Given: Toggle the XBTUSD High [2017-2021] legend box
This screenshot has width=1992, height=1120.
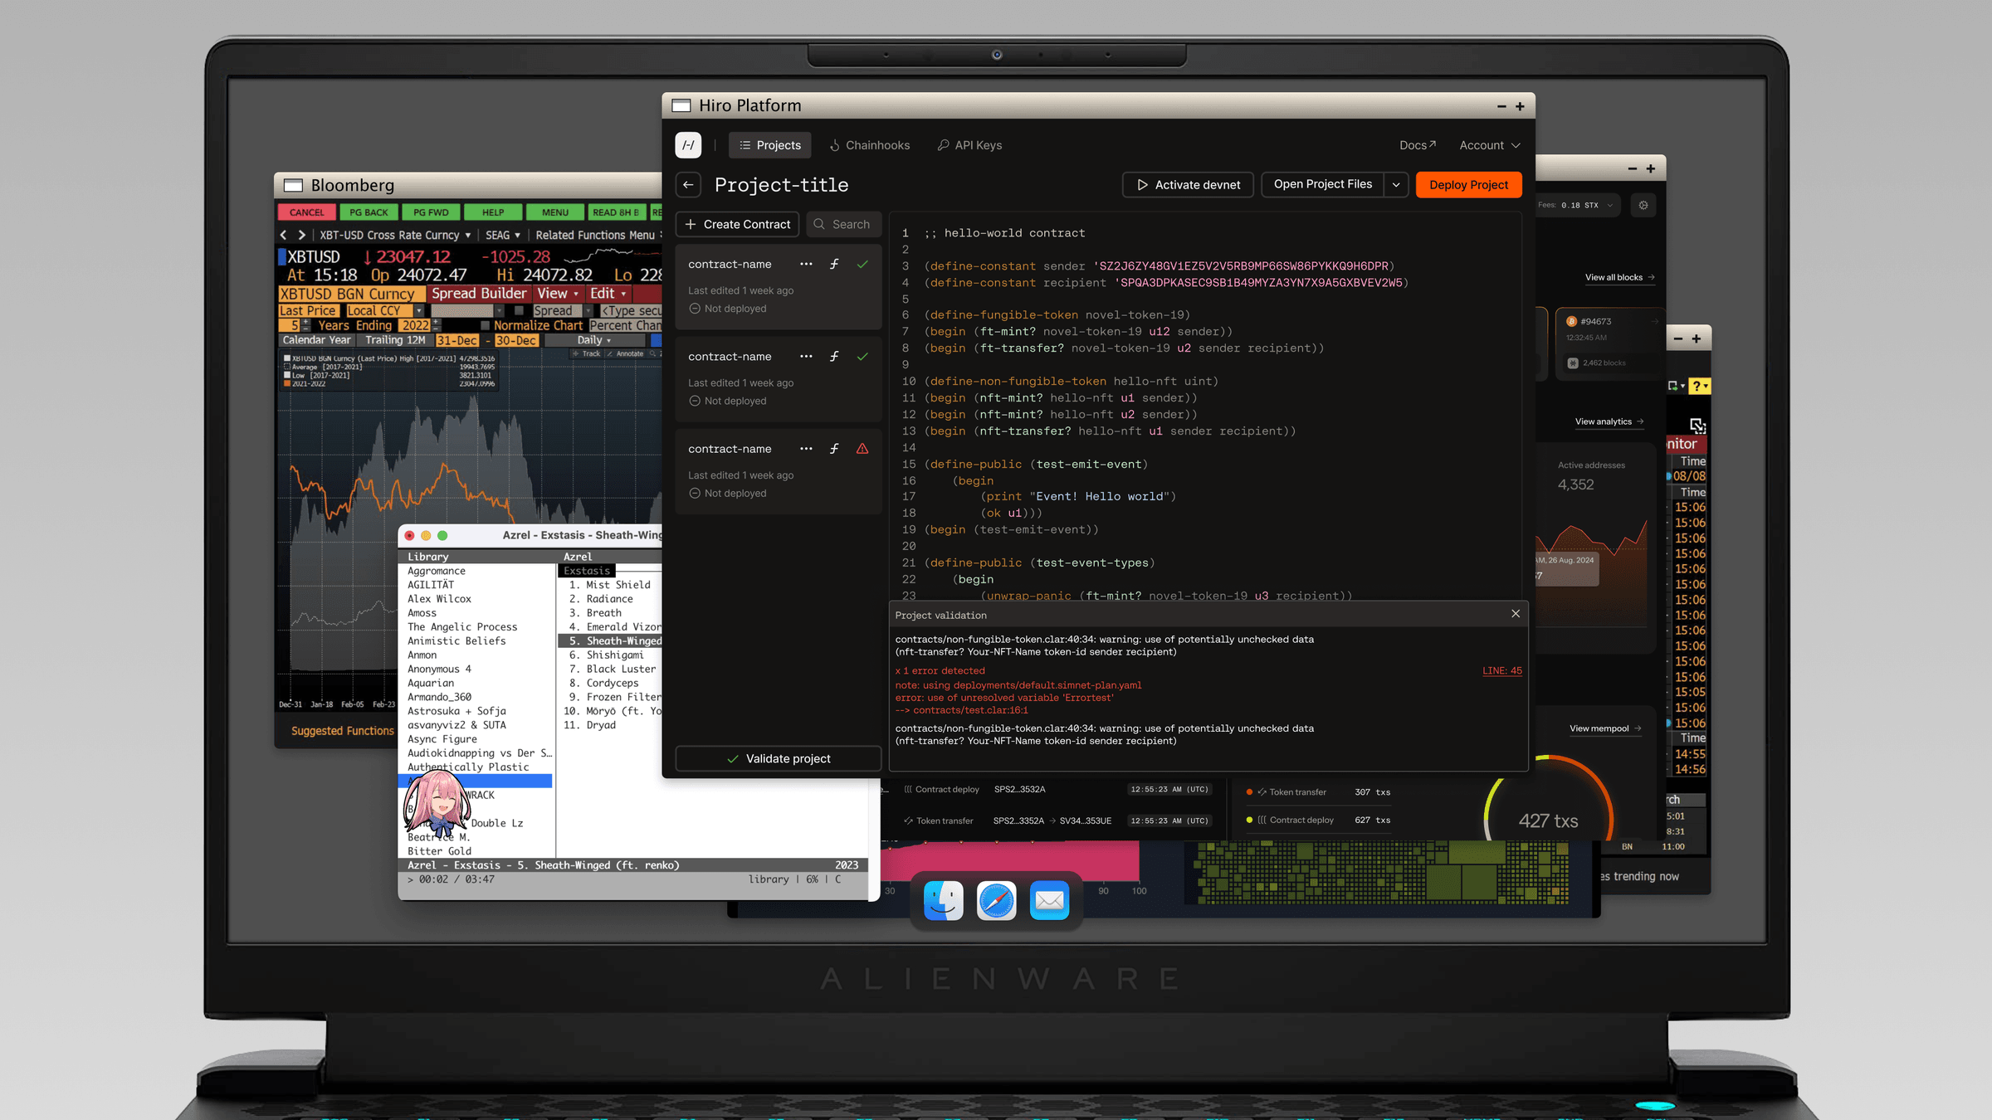Looking at the screenshot, I should point(287,358).
